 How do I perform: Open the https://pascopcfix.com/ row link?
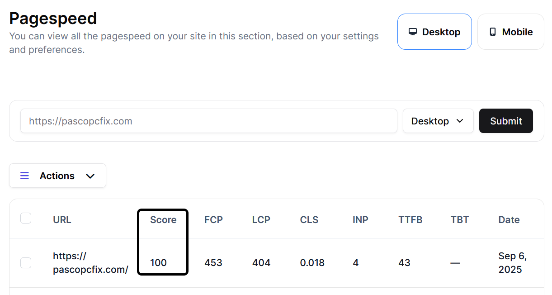click(90, 263)
